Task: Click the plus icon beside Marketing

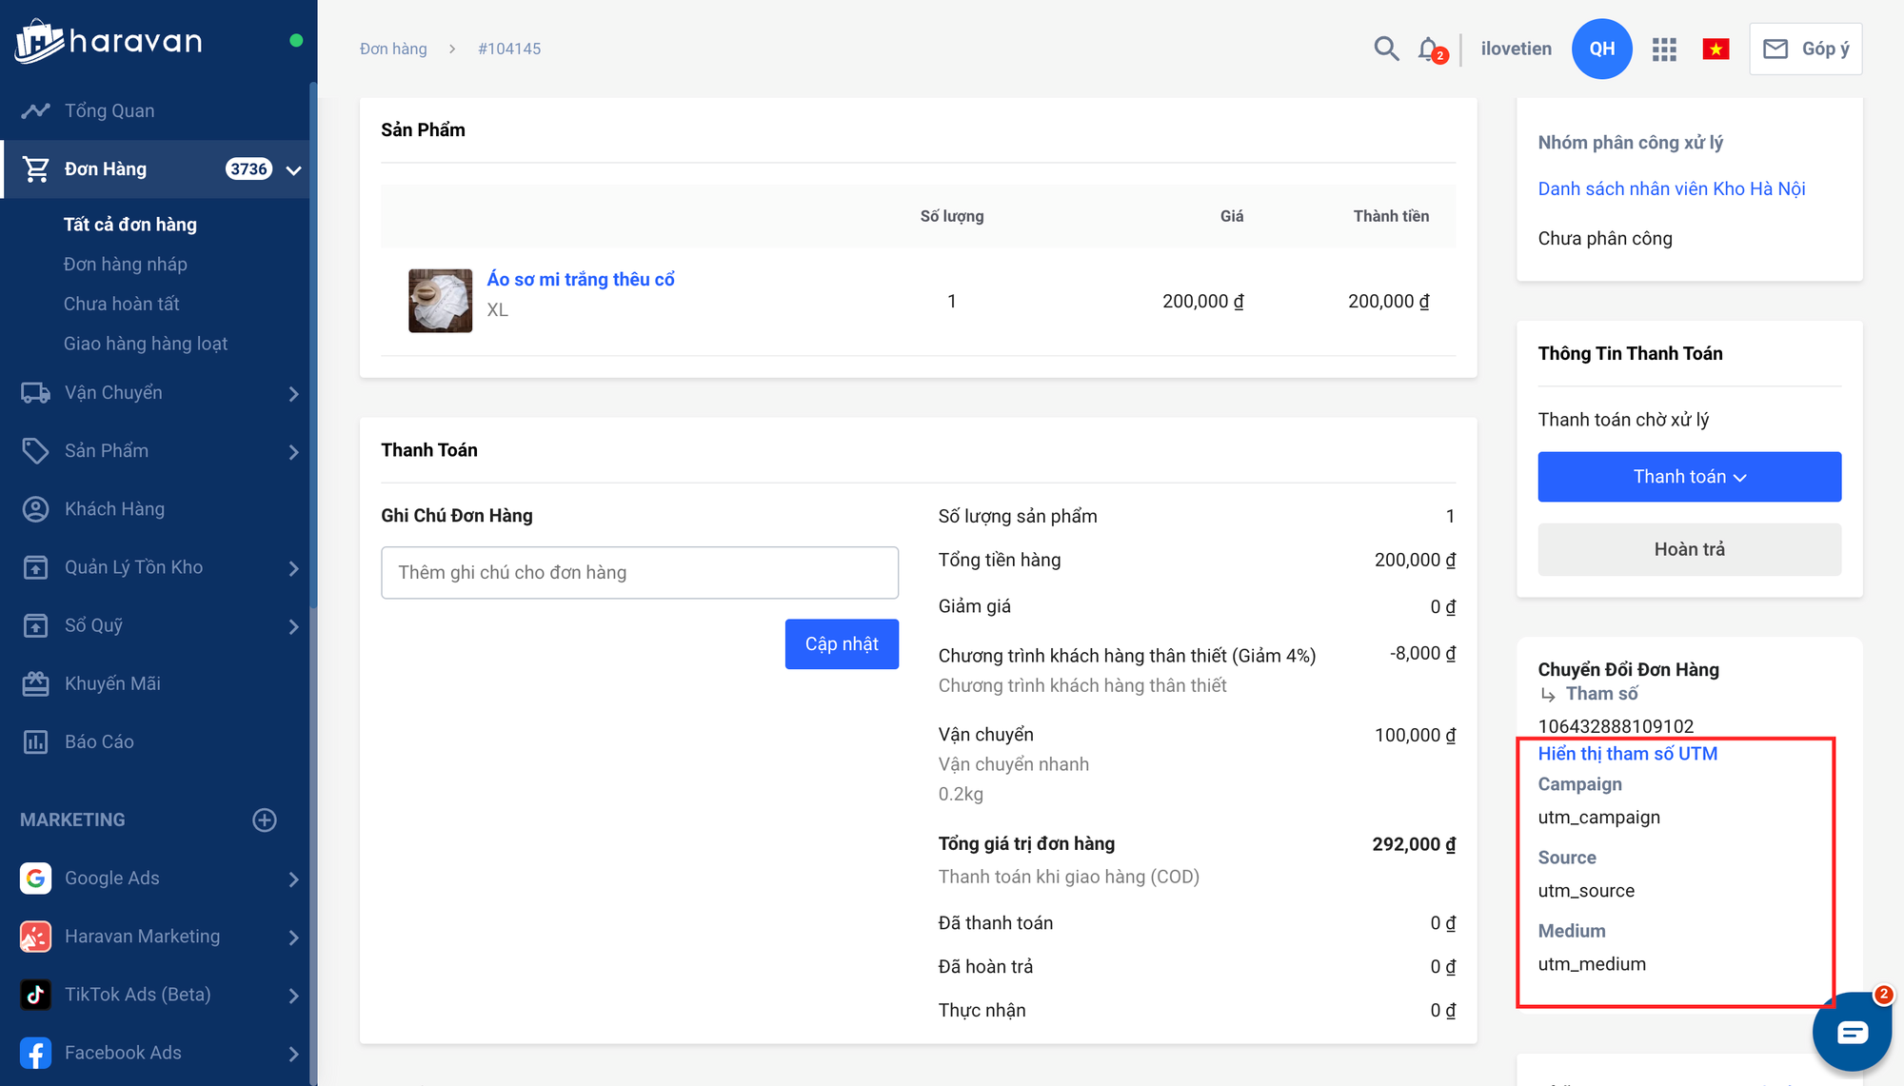Action: tap(265, 819)
